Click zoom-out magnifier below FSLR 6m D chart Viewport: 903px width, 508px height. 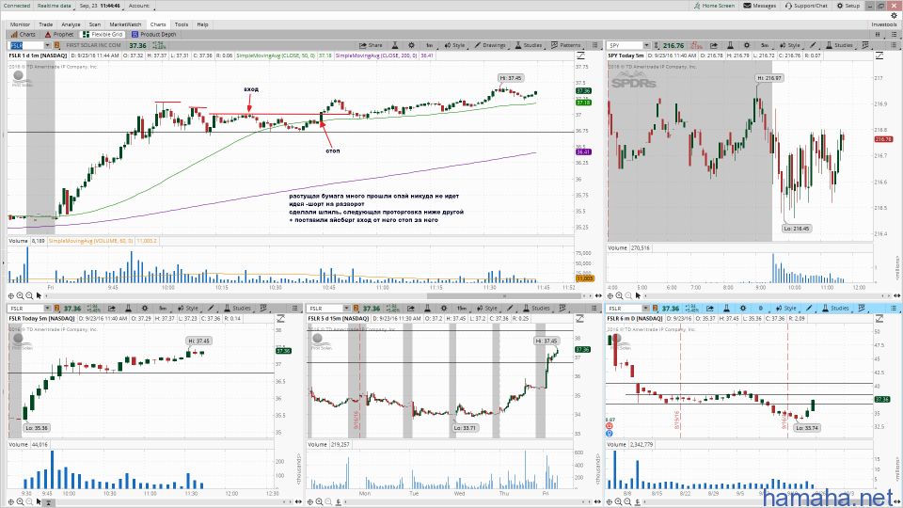[x=627, y=501]
